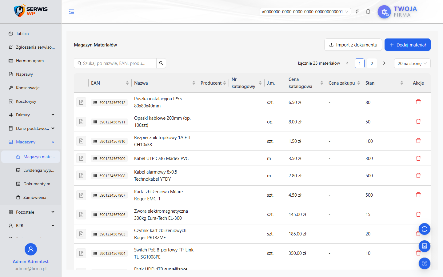The height and width of the screenshot is (277, 443).
Task: Delete Kabel UTP Cat6 Madex row
Action: click(418, 158)
